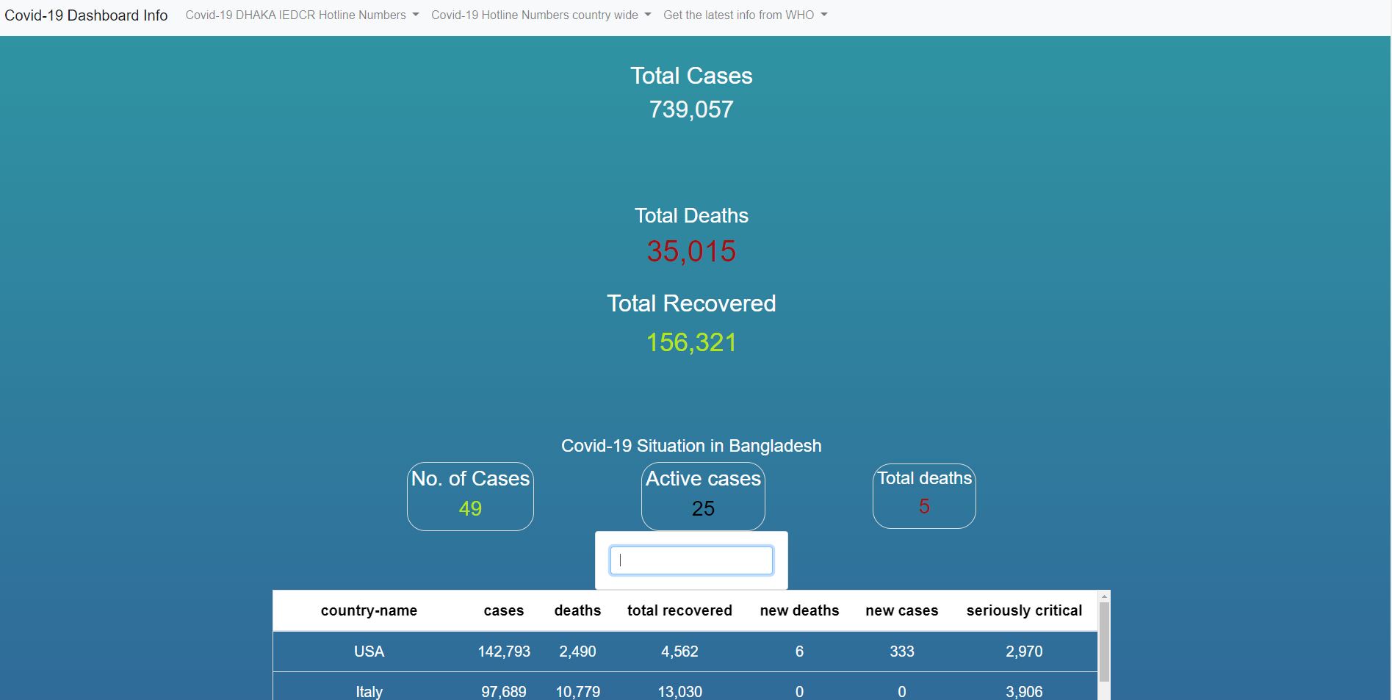Select the deaths column header
Viewport: 1392px width, 700px height.
[x=577, y=610]
